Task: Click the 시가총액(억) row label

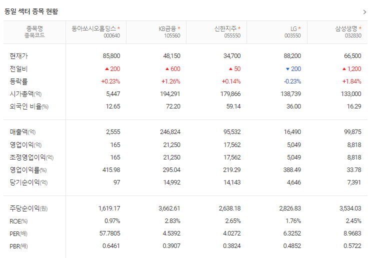Action: pos(25,94)
